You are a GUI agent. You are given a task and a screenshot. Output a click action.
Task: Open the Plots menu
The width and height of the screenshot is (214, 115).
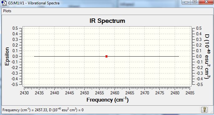tap(7, 11)
